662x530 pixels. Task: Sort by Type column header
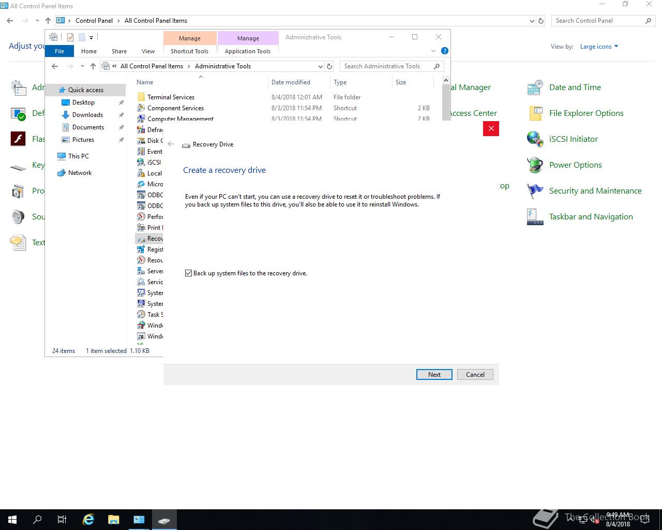pos(361,82)
